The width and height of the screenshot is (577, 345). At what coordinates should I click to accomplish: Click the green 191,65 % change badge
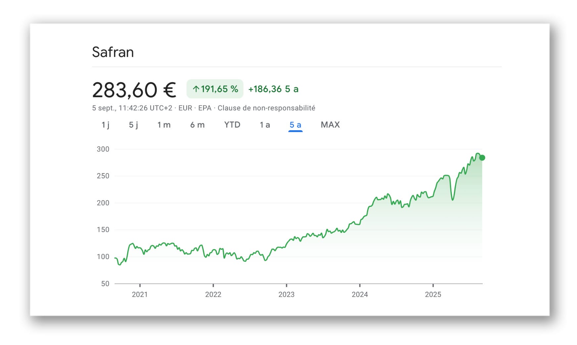[x=215, y=89]
